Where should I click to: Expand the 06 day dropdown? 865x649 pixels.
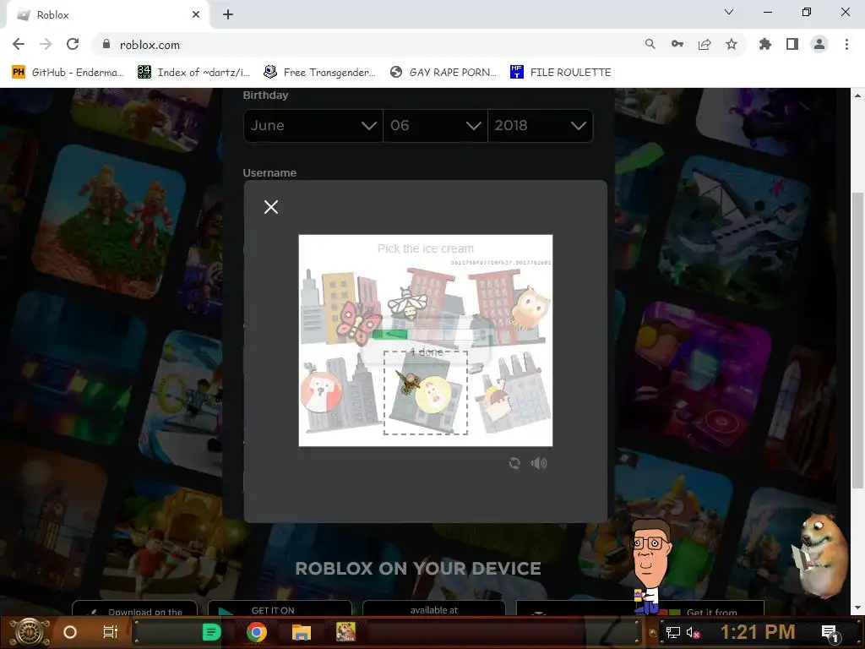(x=435, y=125)
